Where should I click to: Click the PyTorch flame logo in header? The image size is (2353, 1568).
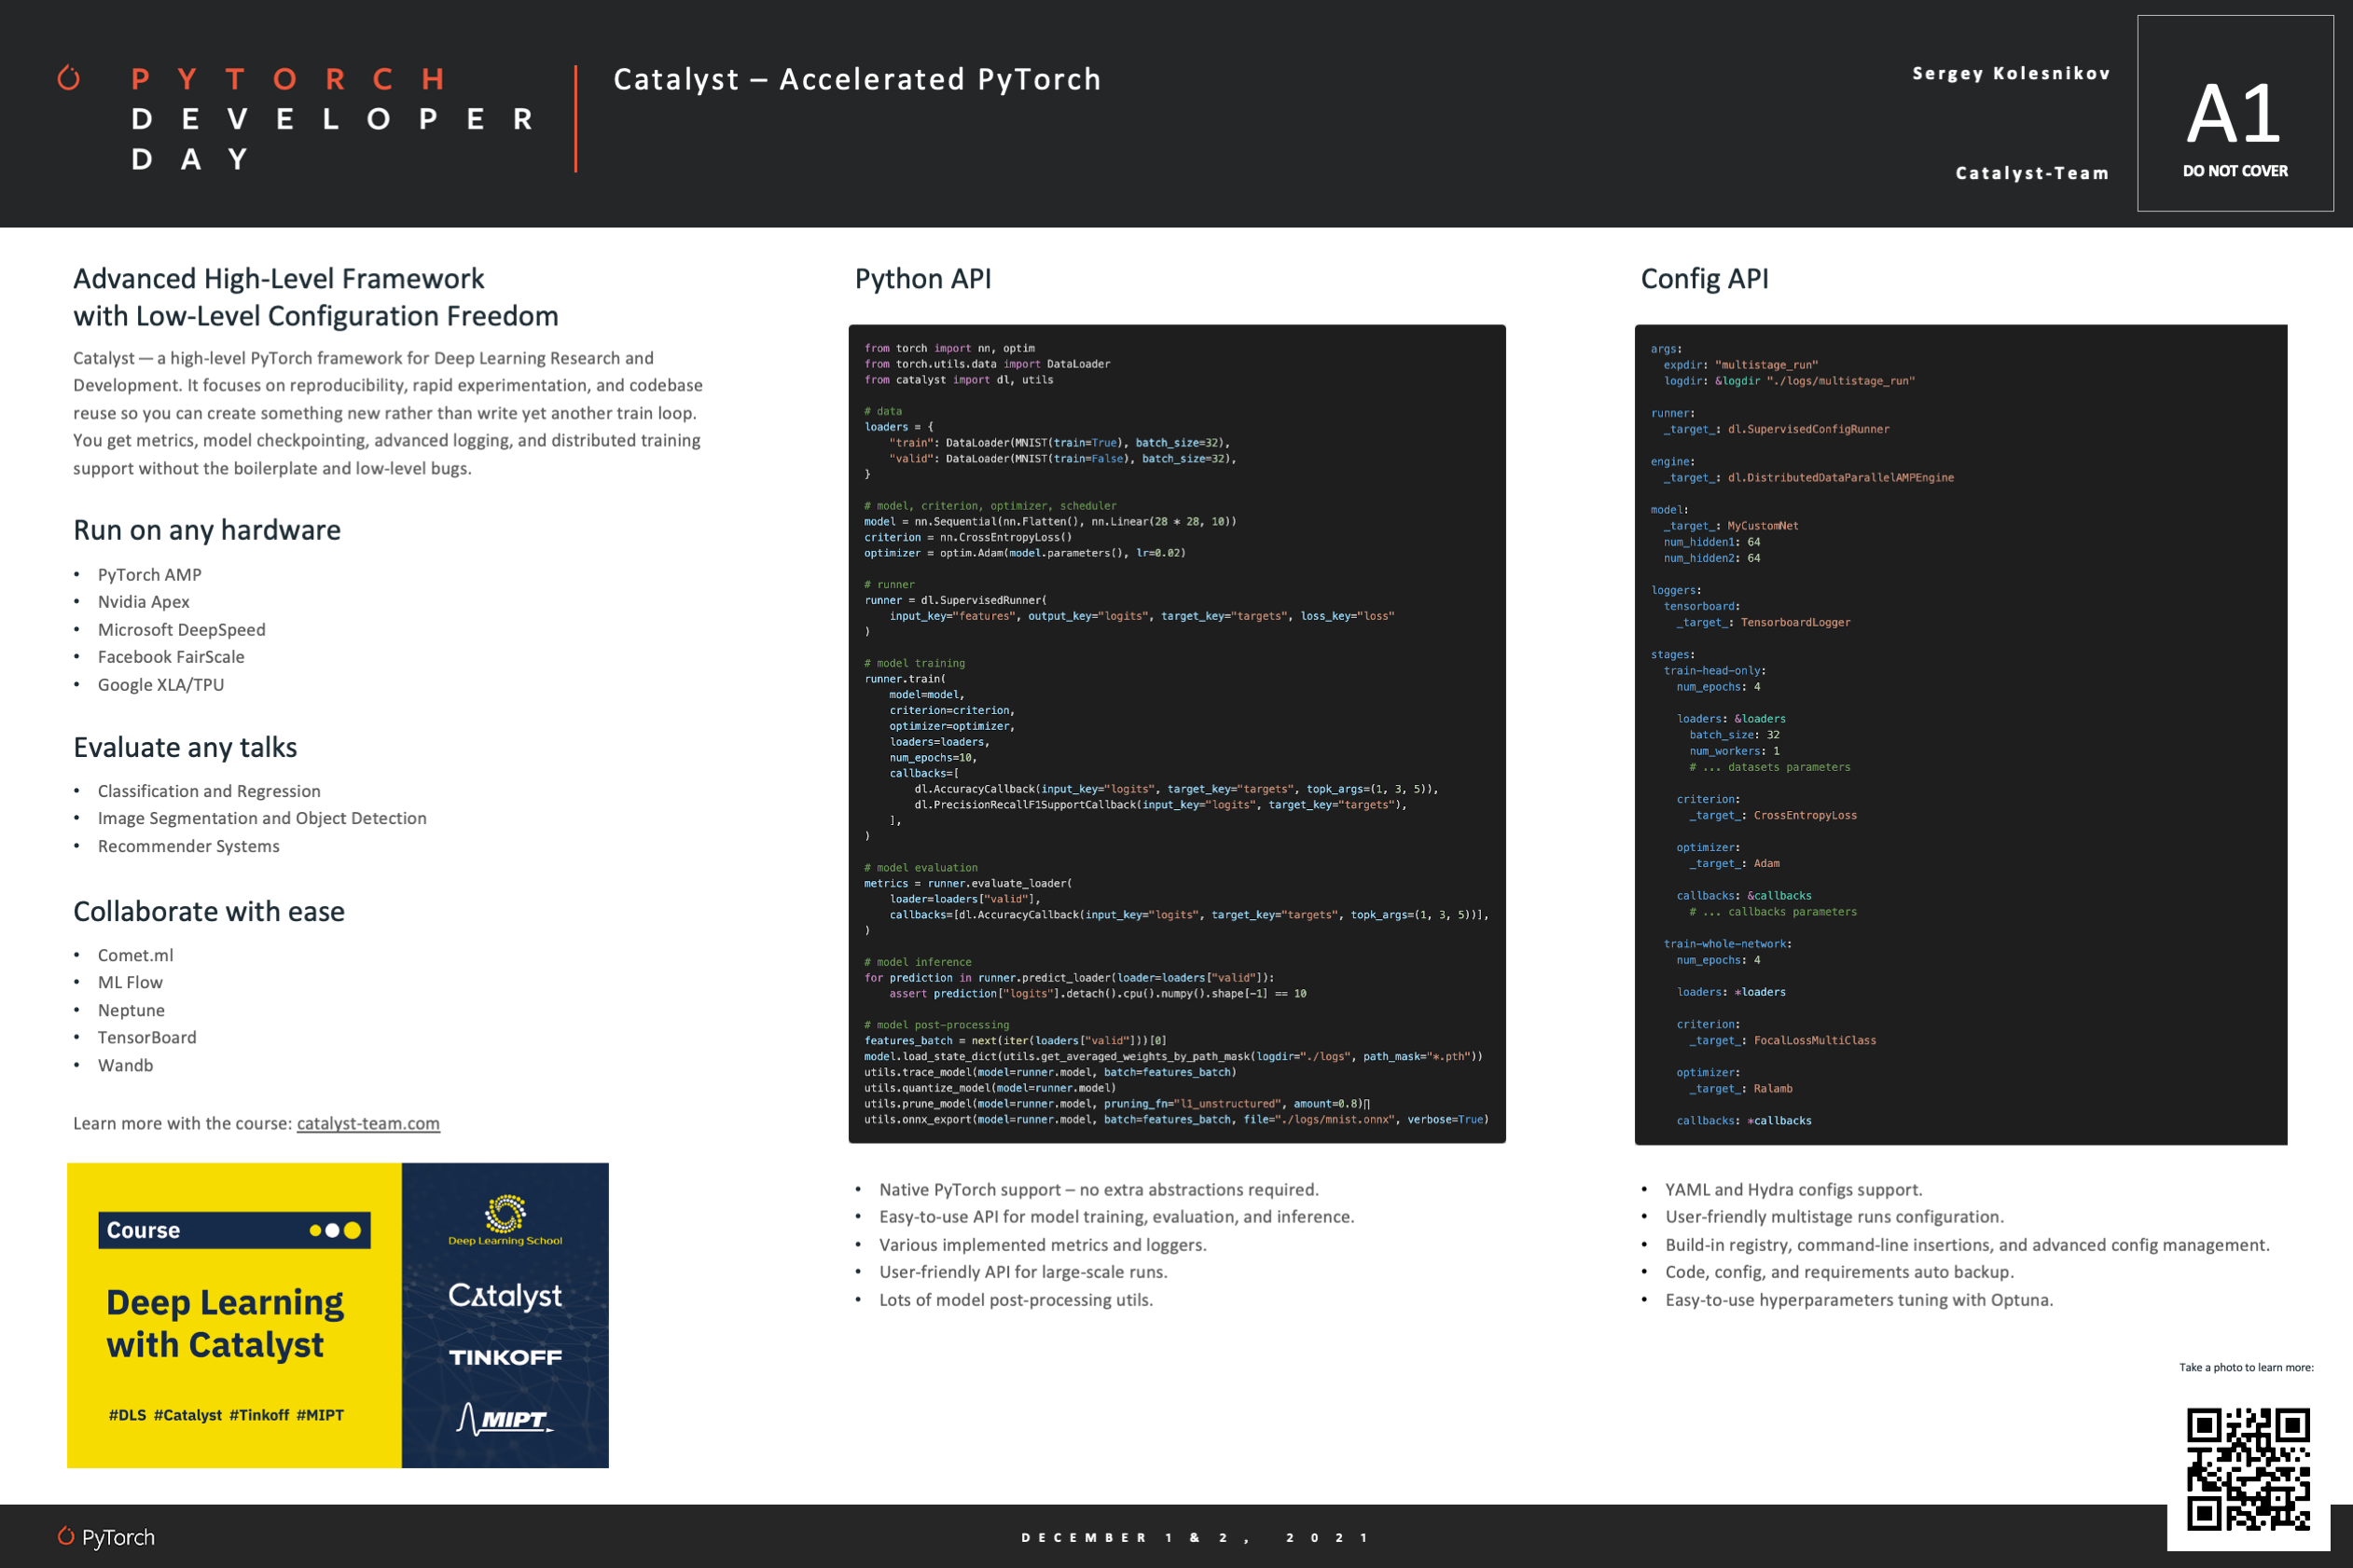tap(68, 77)
